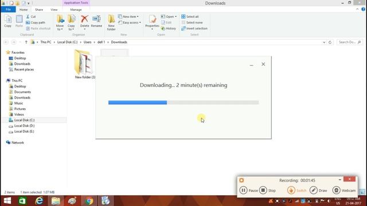Open Windows Store from taskbar

(22, 201)
